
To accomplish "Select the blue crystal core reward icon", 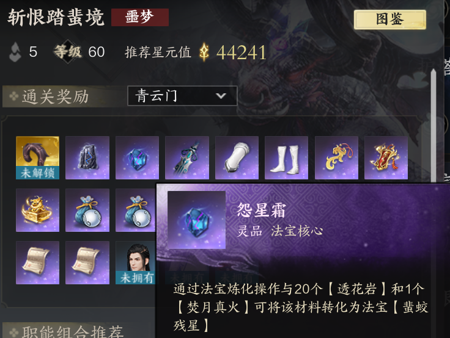I will (x=137, y=158).
